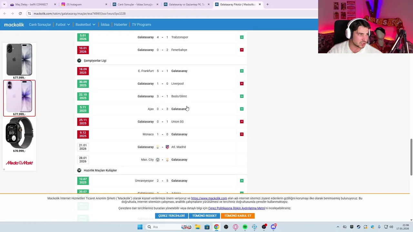Expand details for the Galatasaray–Liverpool match
Screen dimensions: 413x232
[x=242, y=83]
